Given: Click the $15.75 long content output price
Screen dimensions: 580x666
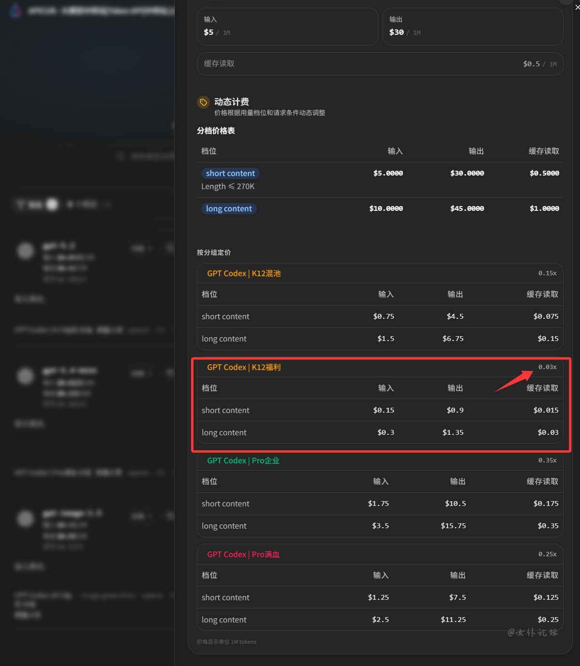Looking at the screenshot, I should pyautogui.click(x=453, y=526).
